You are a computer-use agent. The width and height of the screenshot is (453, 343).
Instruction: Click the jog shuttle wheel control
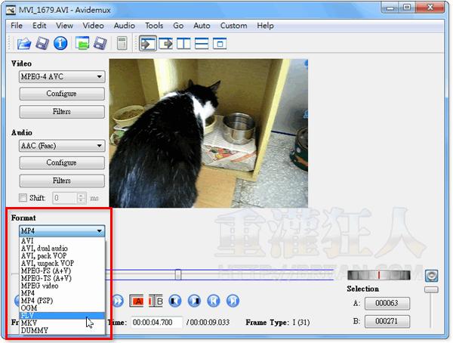tap(379, 275)
